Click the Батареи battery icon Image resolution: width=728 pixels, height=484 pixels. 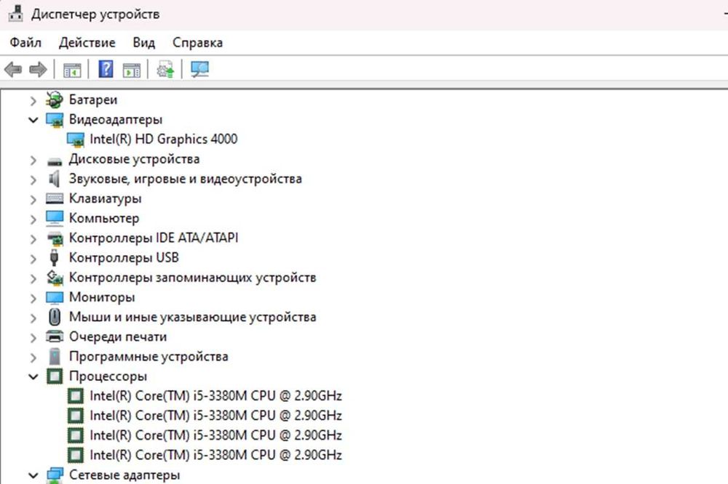pos(55,100)
